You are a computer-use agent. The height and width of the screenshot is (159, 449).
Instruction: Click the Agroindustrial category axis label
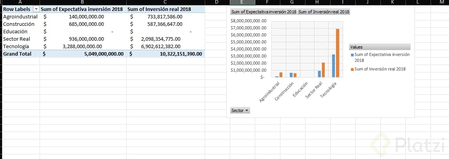pyautogui.click(x=269, y=92)
